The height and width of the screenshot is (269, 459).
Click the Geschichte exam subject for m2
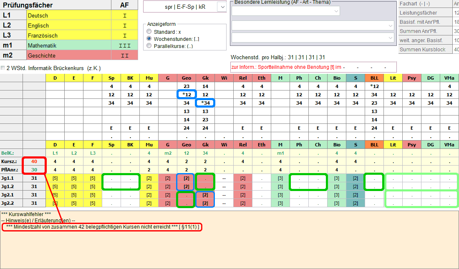(69, 55)
